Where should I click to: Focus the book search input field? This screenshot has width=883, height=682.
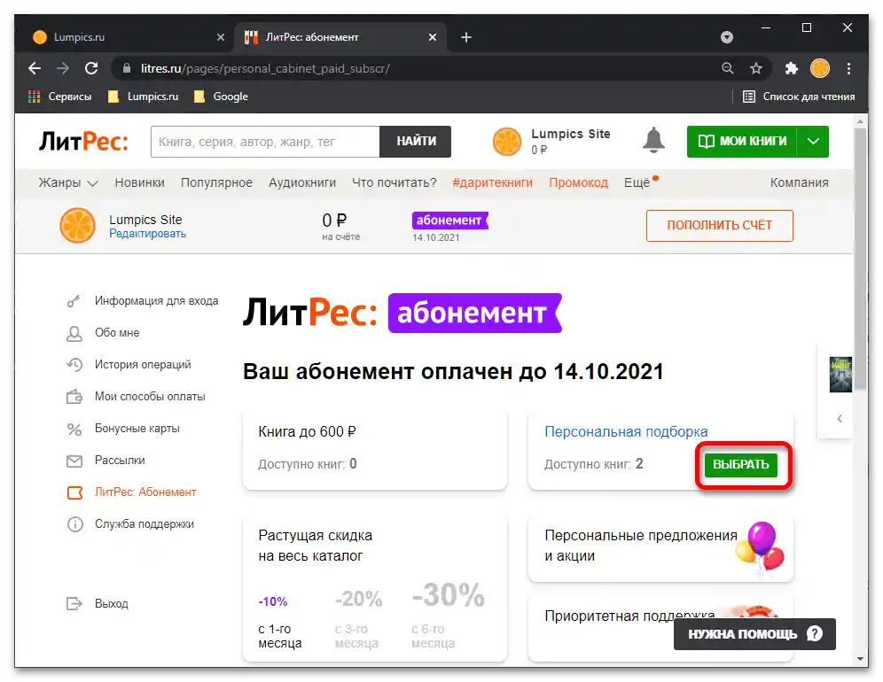click(x=265, y=141)
